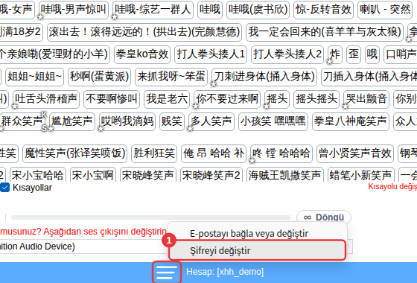Play the 姐姐~姐姐~ sound

click(34, 77)
